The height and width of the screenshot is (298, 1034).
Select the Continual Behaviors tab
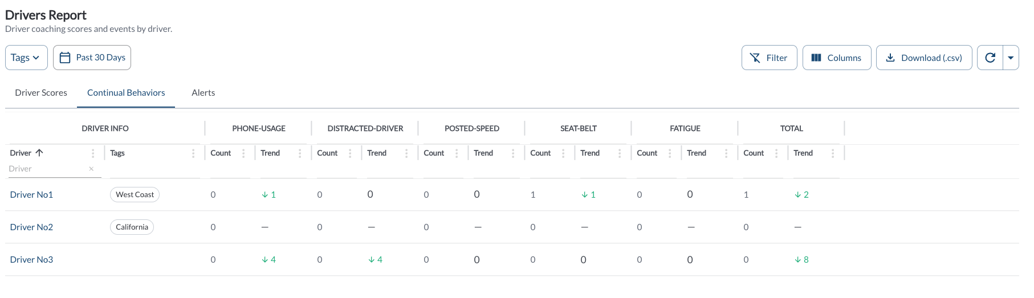coord(126,92)
